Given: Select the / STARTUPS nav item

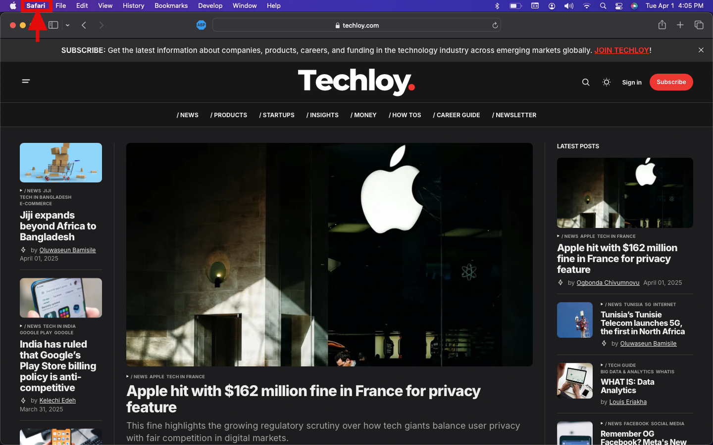Looking at the screenshot, I should (x=277, y=115).
